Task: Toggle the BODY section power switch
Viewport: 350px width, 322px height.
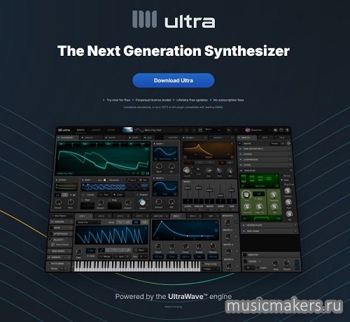Action: pos(83,180)
